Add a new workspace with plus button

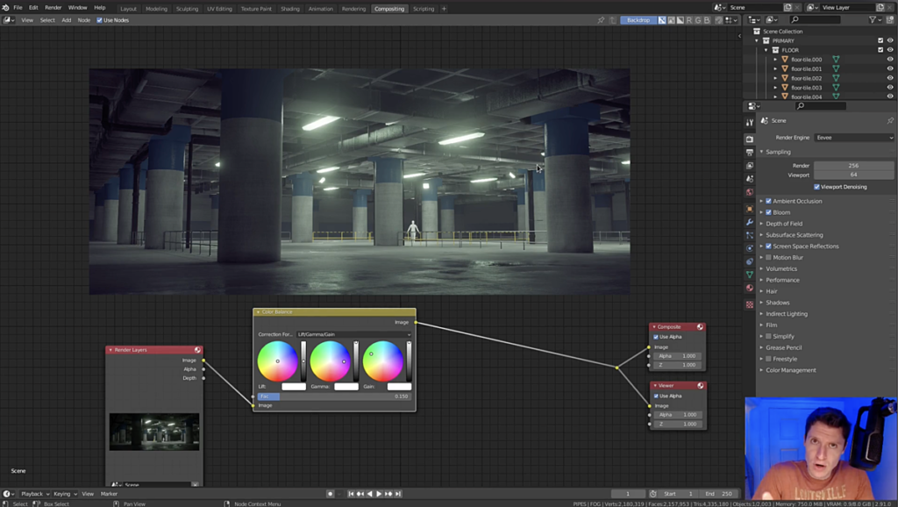[444, 9]
